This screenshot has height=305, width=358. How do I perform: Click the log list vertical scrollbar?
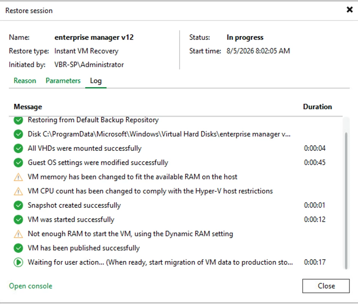tap(346, 200)
